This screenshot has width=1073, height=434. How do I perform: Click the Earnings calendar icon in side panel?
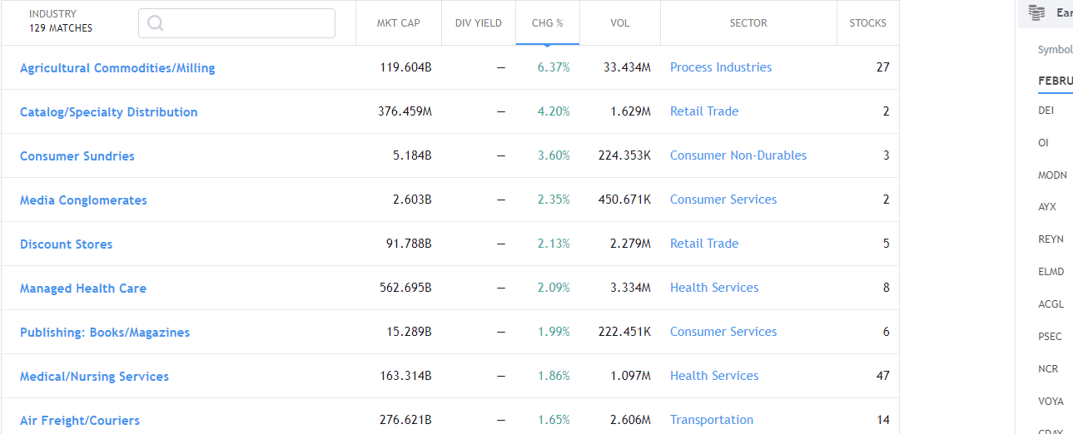(1036, 12)
